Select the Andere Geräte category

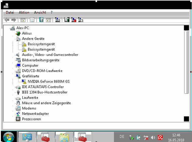[x=33, y=39]
